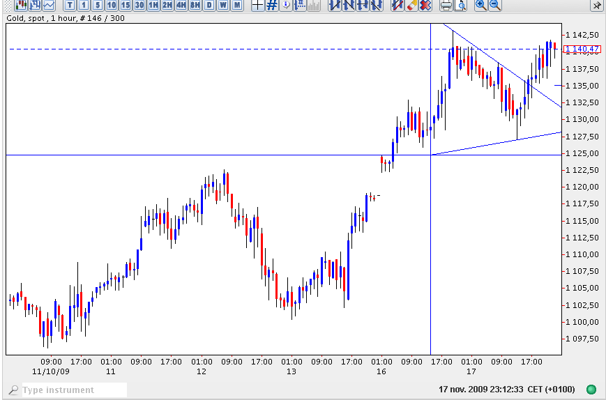This screenshot has height=400, width=606.
Task: Click the printer icon
Action: pyautogui.click(x=446, y=6)
